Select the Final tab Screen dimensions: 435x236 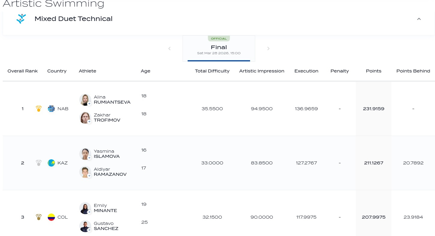(x=219, y=49)
